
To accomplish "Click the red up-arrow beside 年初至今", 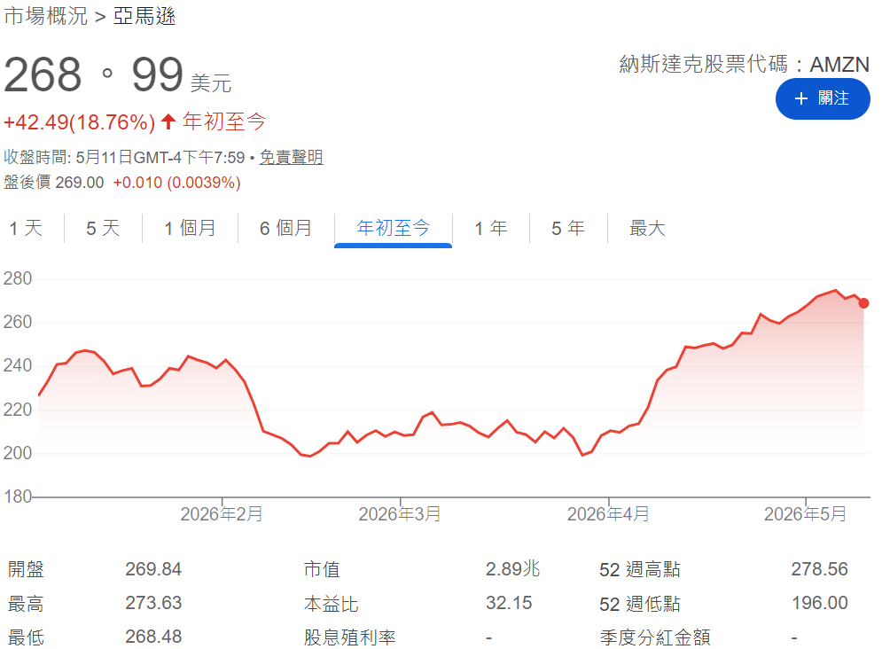I will (168, 121).
